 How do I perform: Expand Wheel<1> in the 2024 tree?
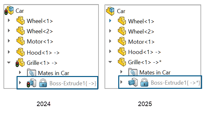click(x=9, y=20)
